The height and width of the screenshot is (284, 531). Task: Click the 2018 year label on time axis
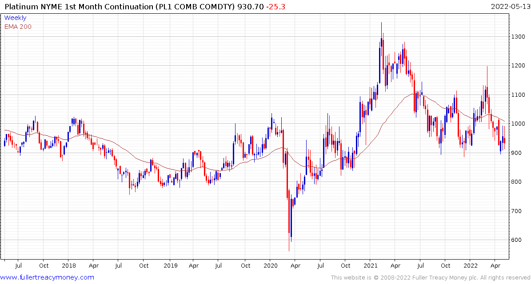coord(68,265)
